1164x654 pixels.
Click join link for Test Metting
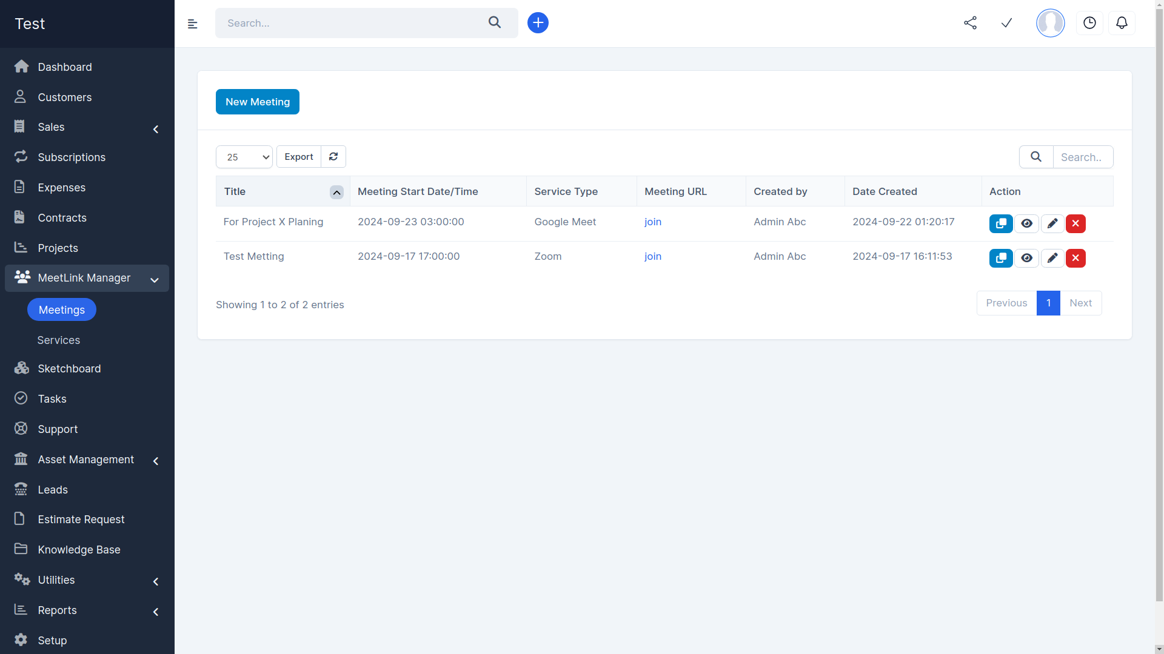point(652,256)
